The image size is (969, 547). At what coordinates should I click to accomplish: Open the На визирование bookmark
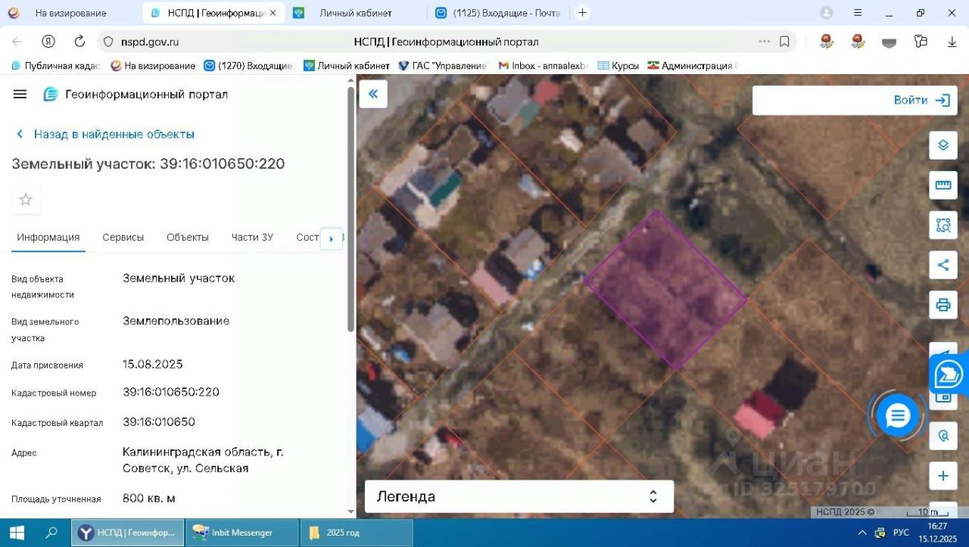[153, 66]
